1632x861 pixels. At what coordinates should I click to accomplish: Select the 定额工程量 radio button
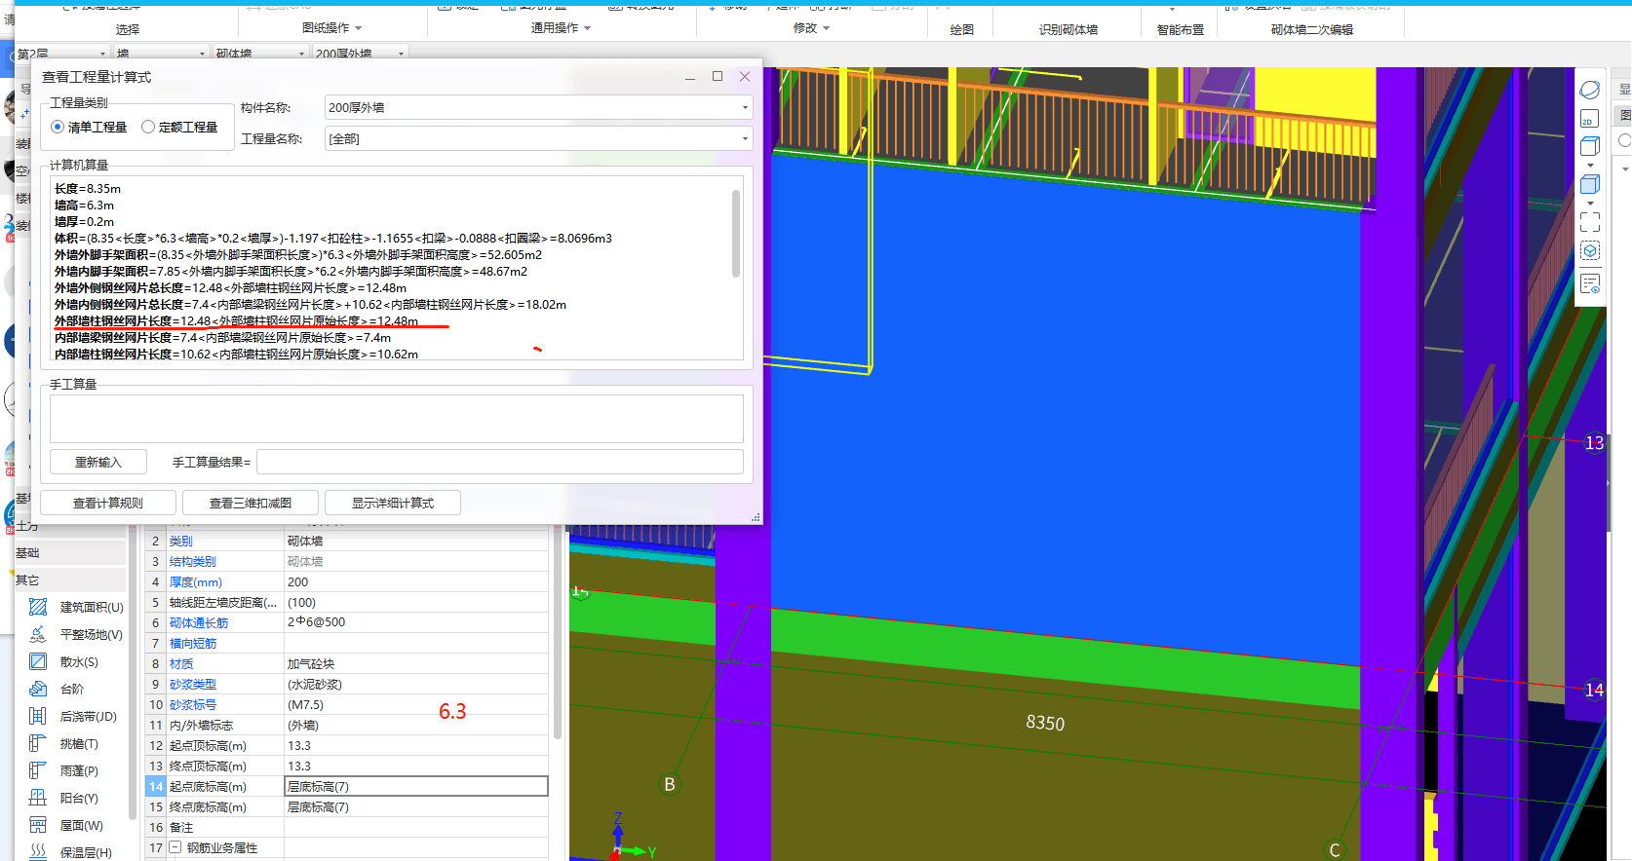(148, 127)
